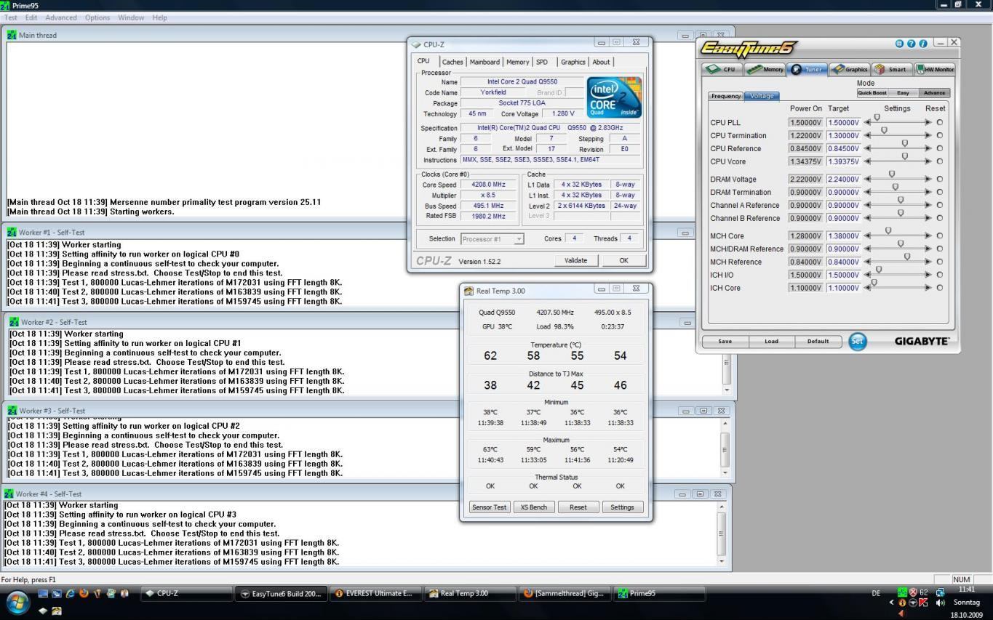Viewport: 993px width, 620px height.
Task: Open Internet Explorer from the quick launch bar
Action: pyautogui.click(x=70, y=593)
